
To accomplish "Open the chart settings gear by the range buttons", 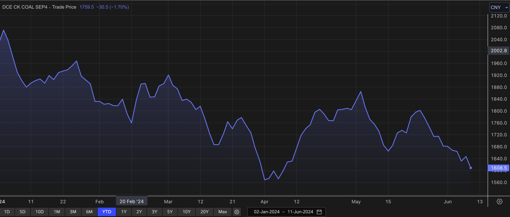I will click(237, 212).
